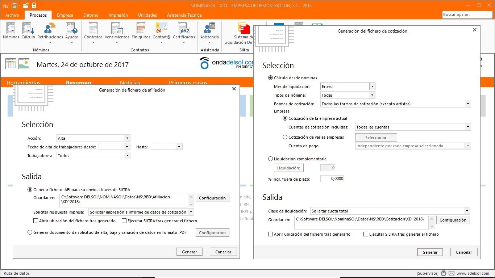The height and width of the screenshot is (278, 495).
Task: Enable Ejecutar SILTRA checkbox in afiliación dialog
Action: [124, 221]
